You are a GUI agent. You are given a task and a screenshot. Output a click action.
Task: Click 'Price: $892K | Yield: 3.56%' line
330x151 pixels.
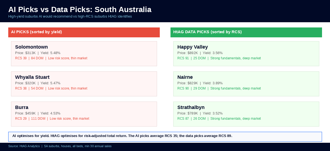click(200, 53)
